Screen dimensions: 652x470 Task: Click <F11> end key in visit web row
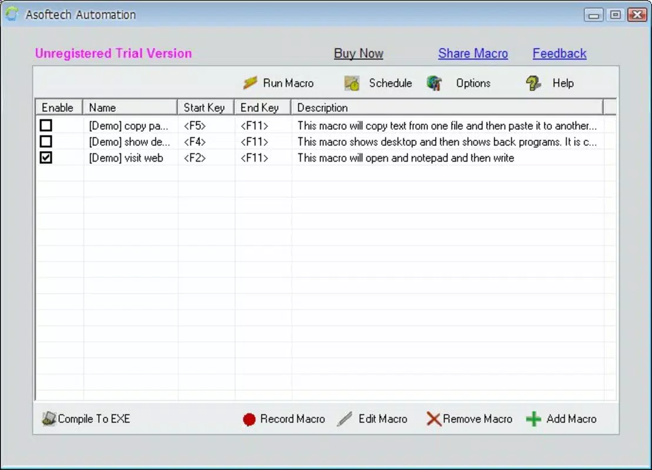[254, 158]
